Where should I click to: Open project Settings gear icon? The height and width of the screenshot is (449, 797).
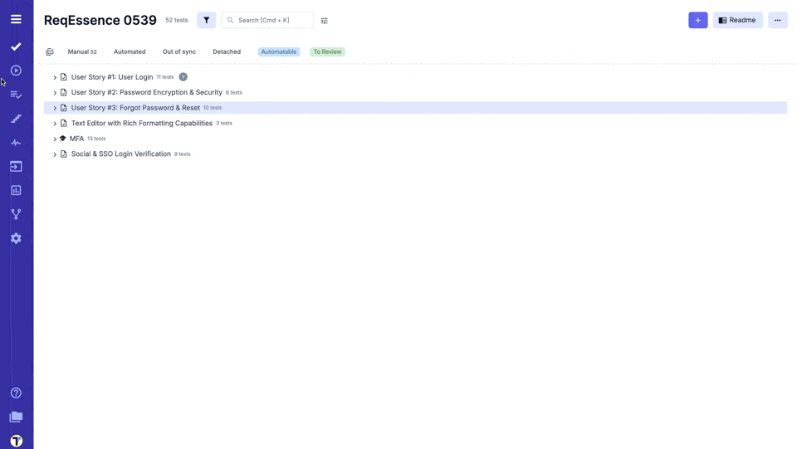tap(16, 238)
